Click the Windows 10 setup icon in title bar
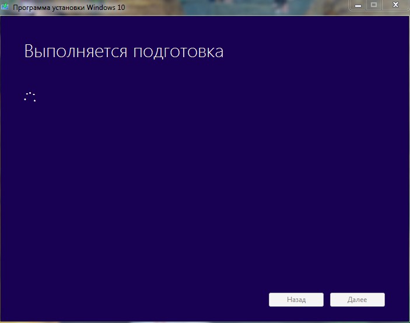Screen dimensions: 410x323 5,6
